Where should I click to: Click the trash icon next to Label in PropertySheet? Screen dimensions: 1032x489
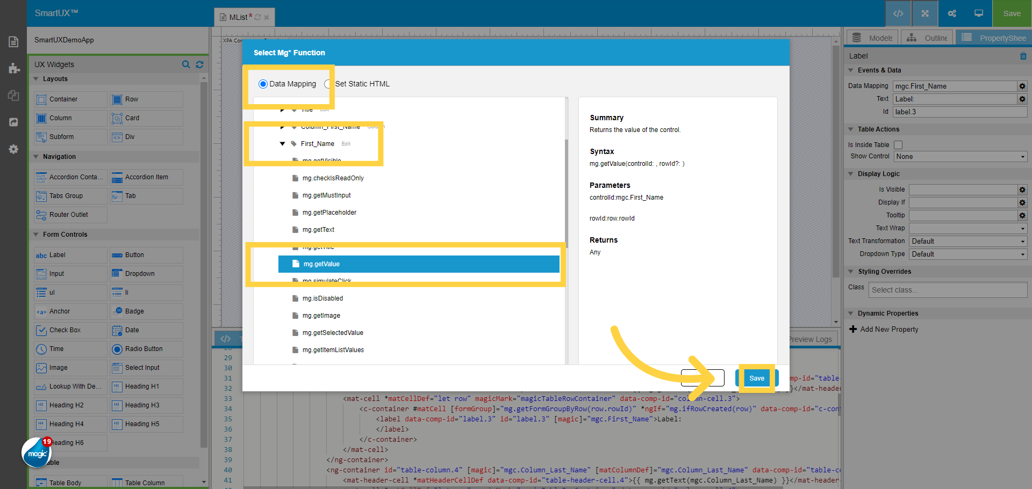coord(1023,56)
